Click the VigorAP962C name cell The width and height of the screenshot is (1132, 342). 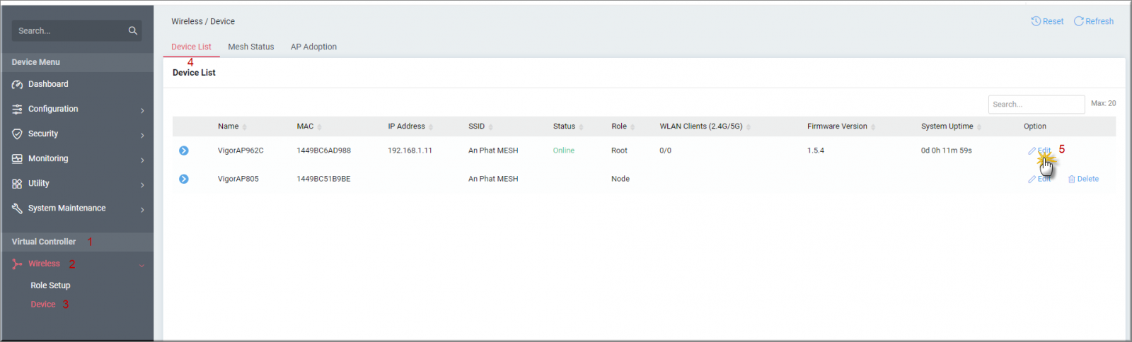click(241, 151)
